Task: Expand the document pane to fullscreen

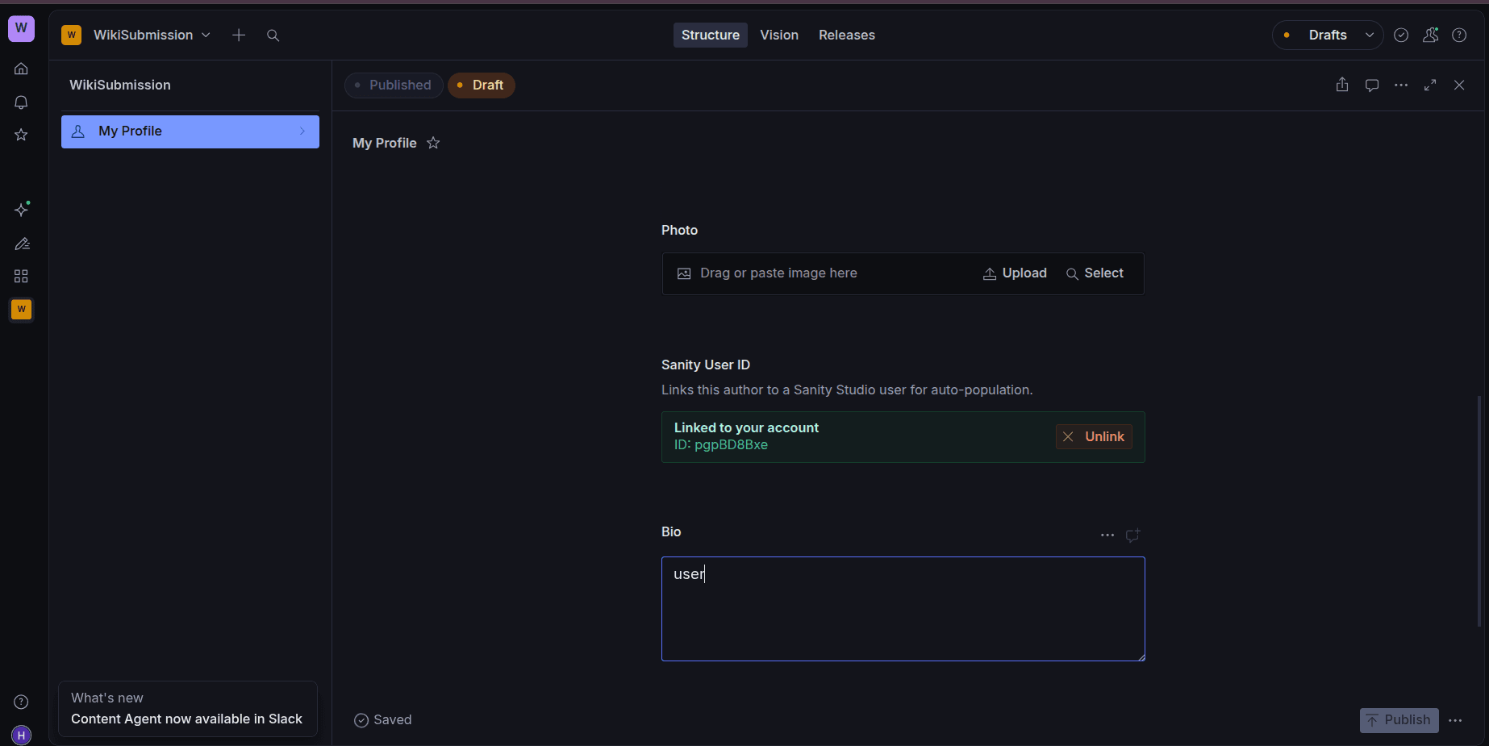Action: point(1430,85)
